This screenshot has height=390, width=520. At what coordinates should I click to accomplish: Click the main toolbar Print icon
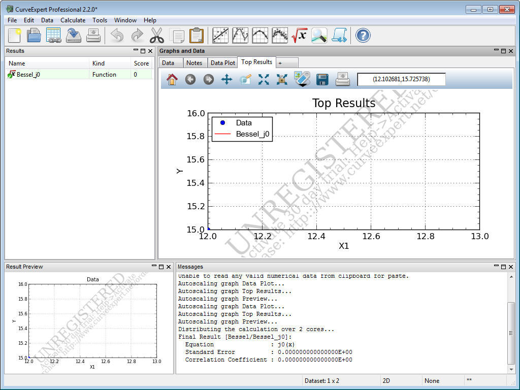pos(93,36)
